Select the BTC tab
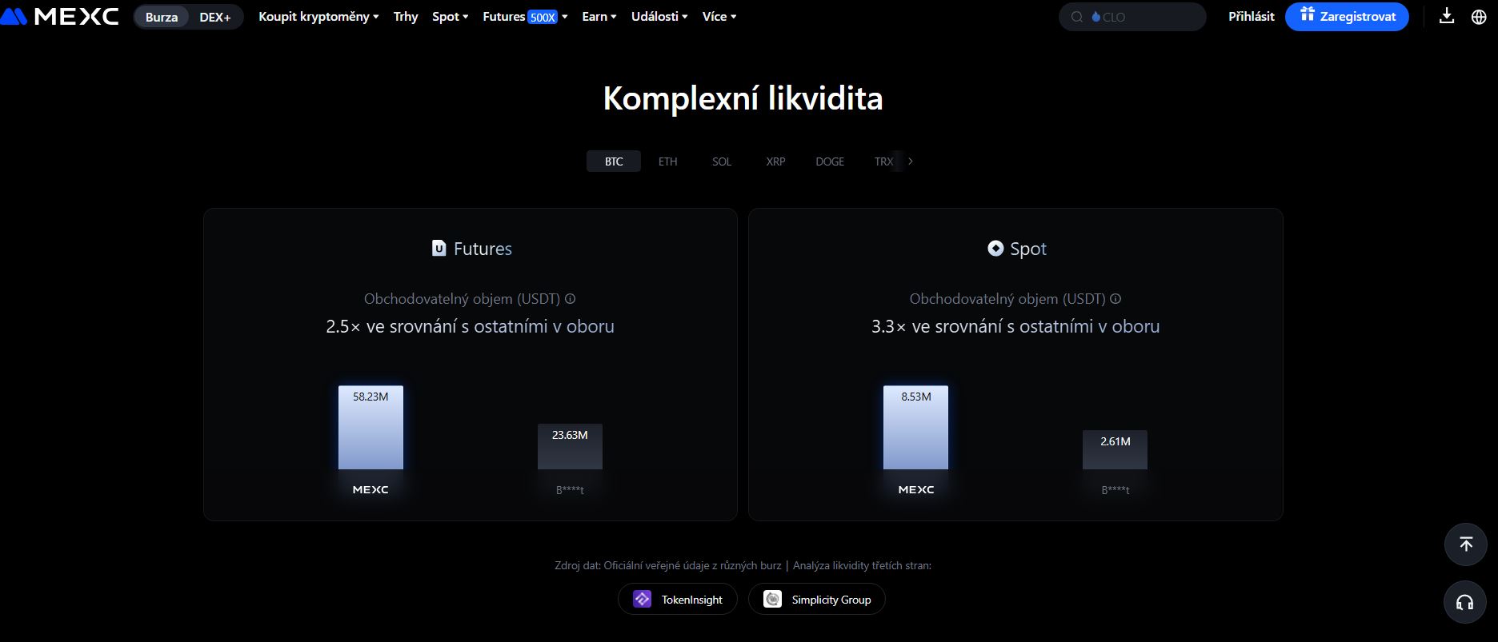The height and width of the screenshot is (642, 1498). click(x=614, y=161)
